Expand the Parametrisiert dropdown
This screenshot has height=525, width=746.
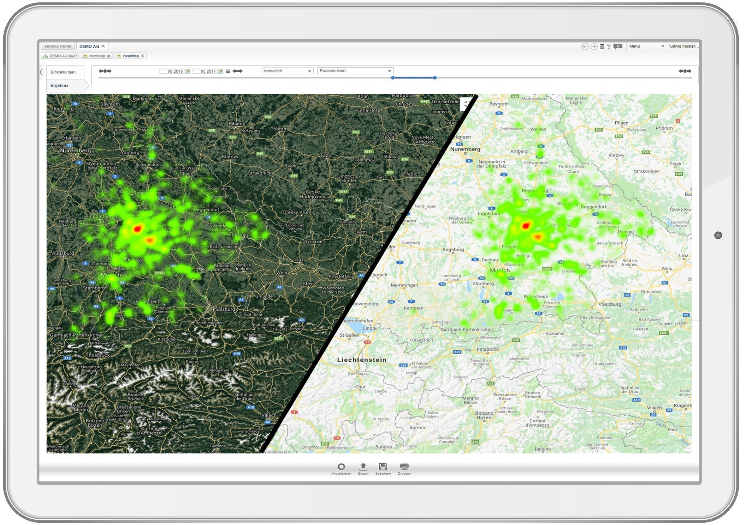coord(389,71)
